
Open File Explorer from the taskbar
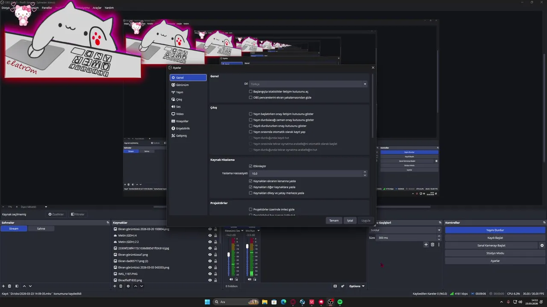[x=265, y=302]
